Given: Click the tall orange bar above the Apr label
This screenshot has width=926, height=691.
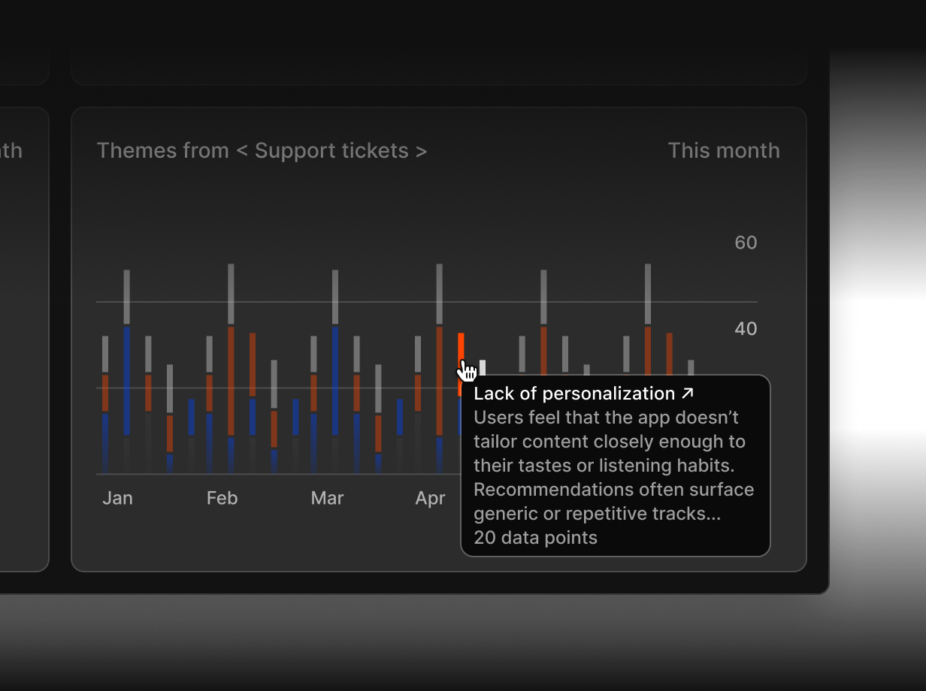Looking at the screenshot, I should [x=439, y=380].
